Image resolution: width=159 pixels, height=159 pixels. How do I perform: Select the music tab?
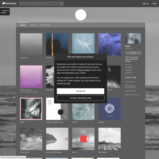[x=23, y=25]
